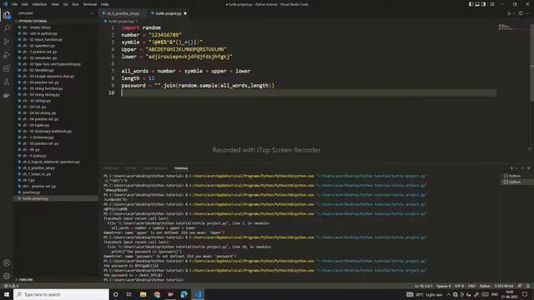This screenshot has width=534, height=300.
Task: Toggle the primary side bar layout icon
Action: point(471,4)
